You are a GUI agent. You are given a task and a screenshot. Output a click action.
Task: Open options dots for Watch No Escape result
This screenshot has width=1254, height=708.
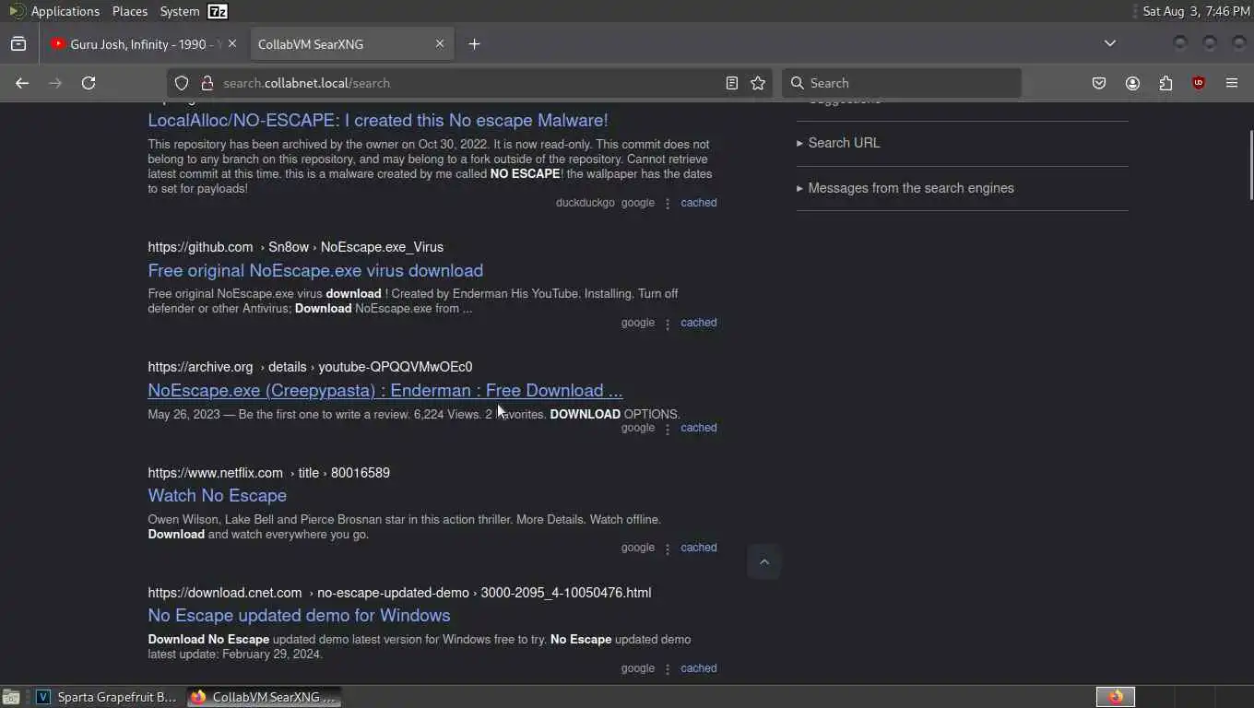pos(668,549)
